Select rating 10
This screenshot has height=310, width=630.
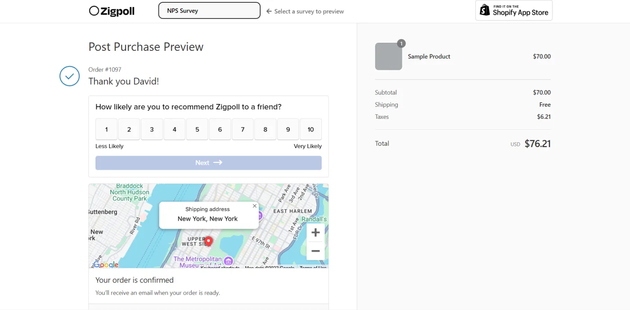[311, 130]
